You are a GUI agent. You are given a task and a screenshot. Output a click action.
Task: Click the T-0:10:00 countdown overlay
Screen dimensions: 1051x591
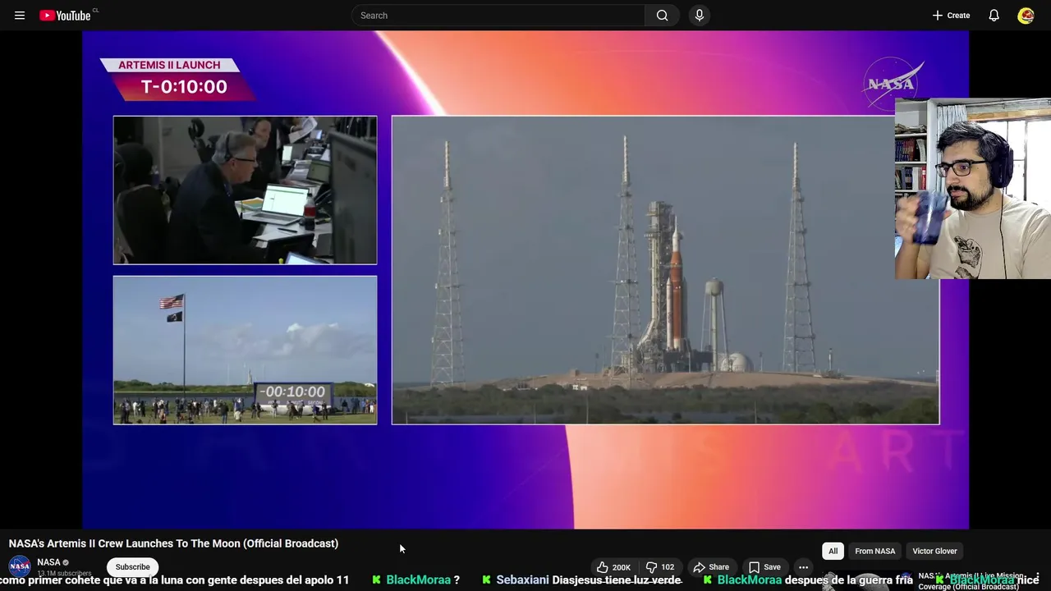(x=184, y=87)
